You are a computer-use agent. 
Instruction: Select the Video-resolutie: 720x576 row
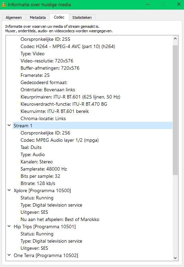(x=47, y=61)
